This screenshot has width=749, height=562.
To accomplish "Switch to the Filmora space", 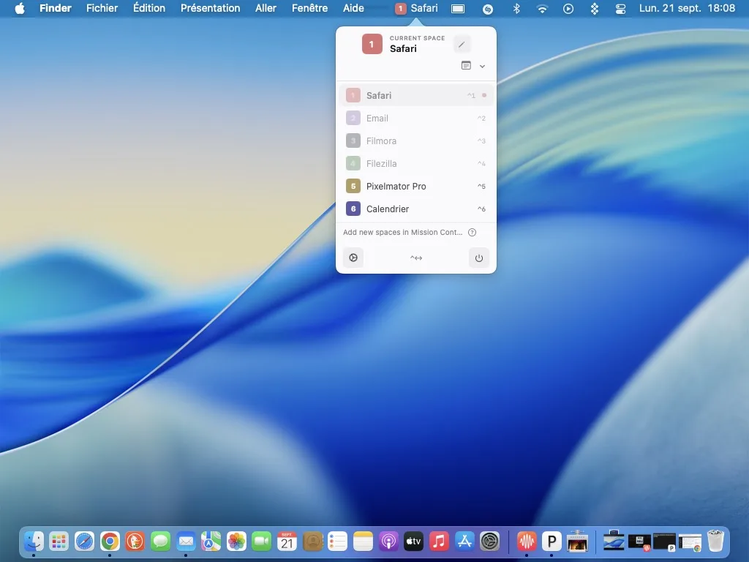I will click(416, 141).
